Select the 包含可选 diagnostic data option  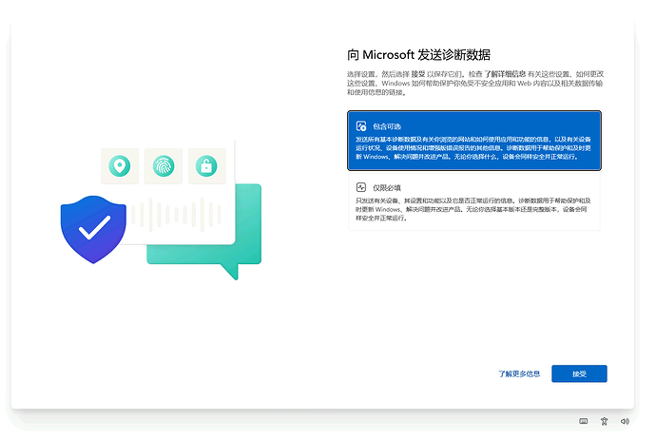tap(474, 141)
